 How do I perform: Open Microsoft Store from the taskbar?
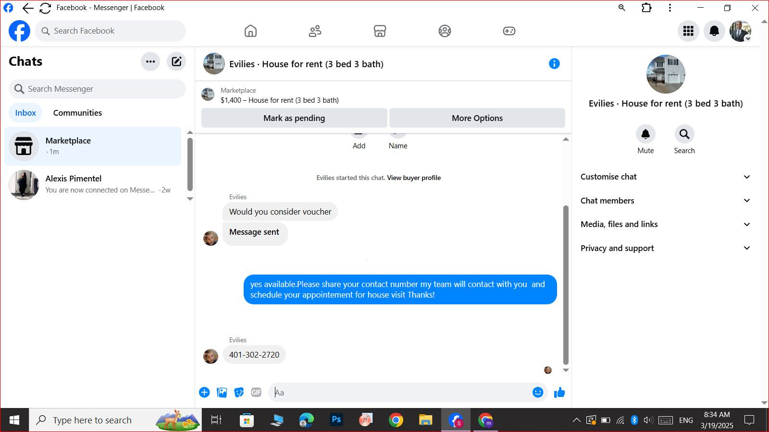(247, 420)
